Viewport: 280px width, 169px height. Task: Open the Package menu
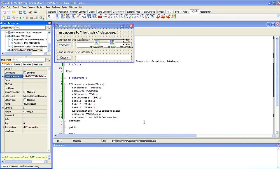click(56, 7)
